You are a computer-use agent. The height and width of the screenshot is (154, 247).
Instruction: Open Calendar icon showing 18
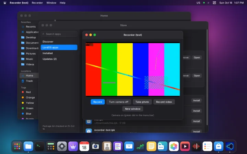pyautogui.click(x=84, y=146)
